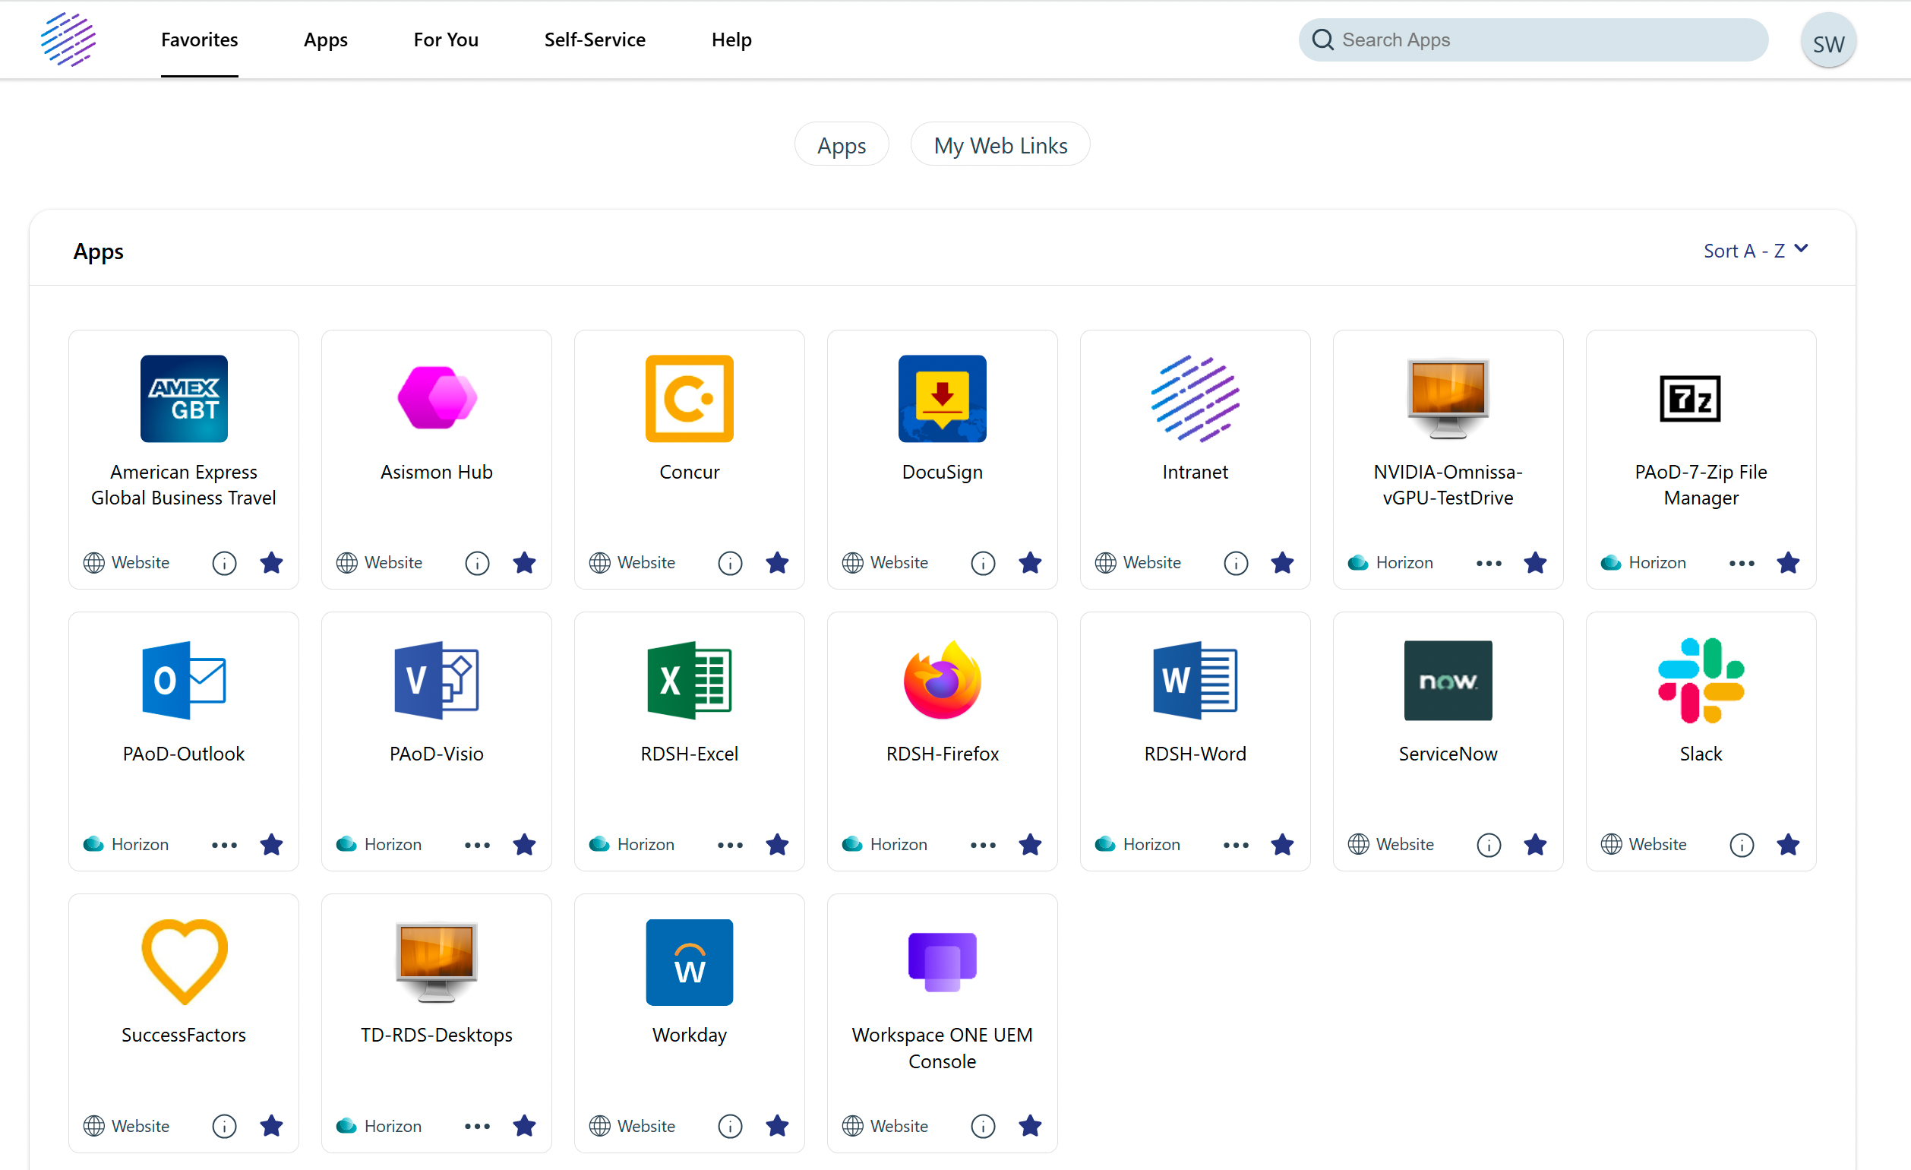
Task: Open the PAoD-7-Zip File Manager icon
Action: point(1689,399)
